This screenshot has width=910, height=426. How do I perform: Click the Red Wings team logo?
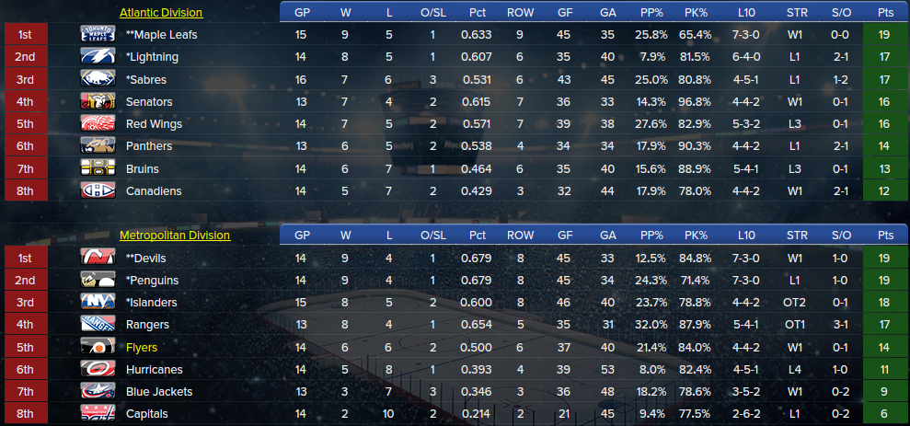coord(98,123)
